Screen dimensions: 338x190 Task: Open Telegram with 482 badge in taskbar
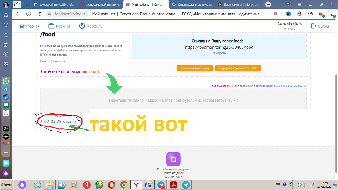click(x=161, y=185)
